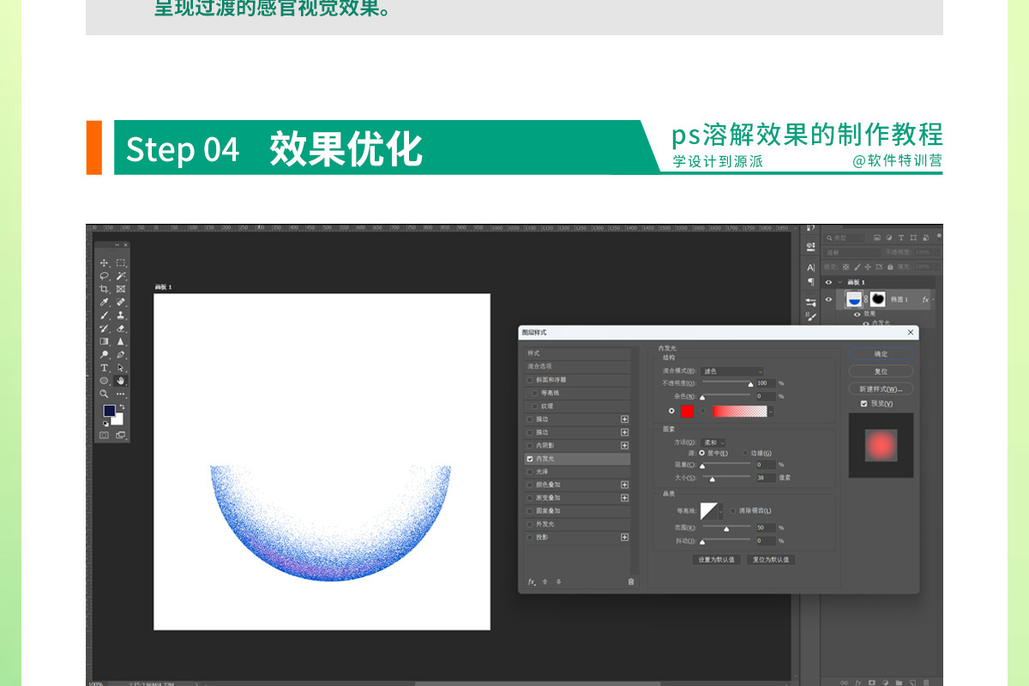Screen dimensions: 1029x686
Task: Select the Eyedropper tool
Action: click(x=104, y=302)
